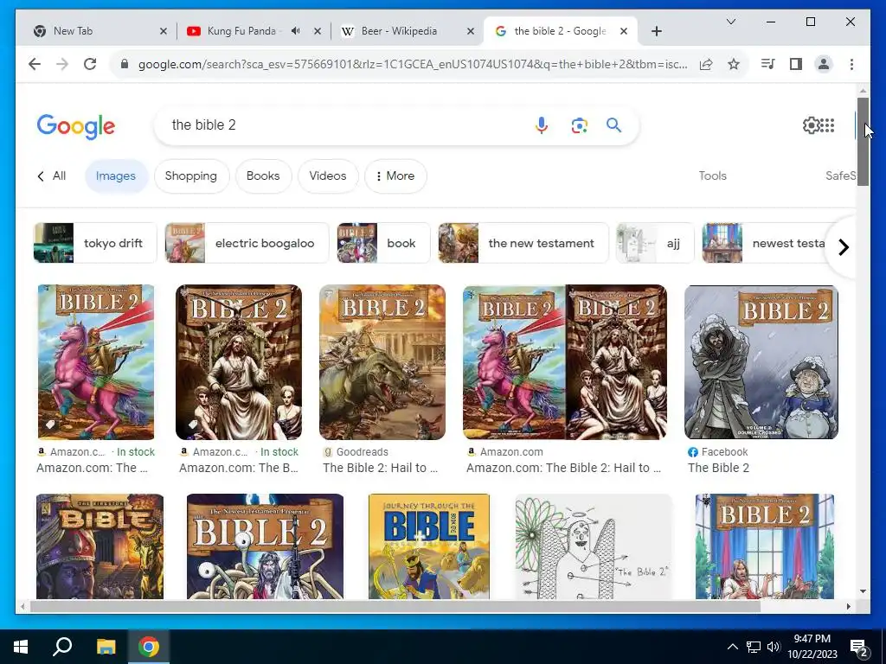Show more suggestion chips arrow
The width and height of the screenshot is (886, 664).
tap(843, 246)
